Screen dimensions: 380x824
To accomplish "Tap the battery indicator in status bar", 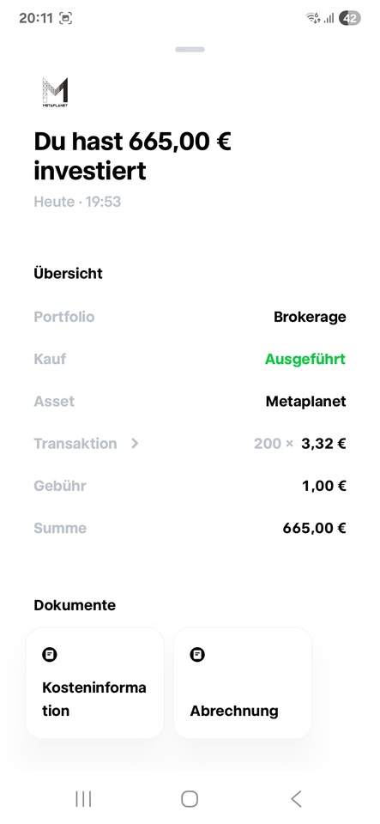I will (x=350, y=18).
